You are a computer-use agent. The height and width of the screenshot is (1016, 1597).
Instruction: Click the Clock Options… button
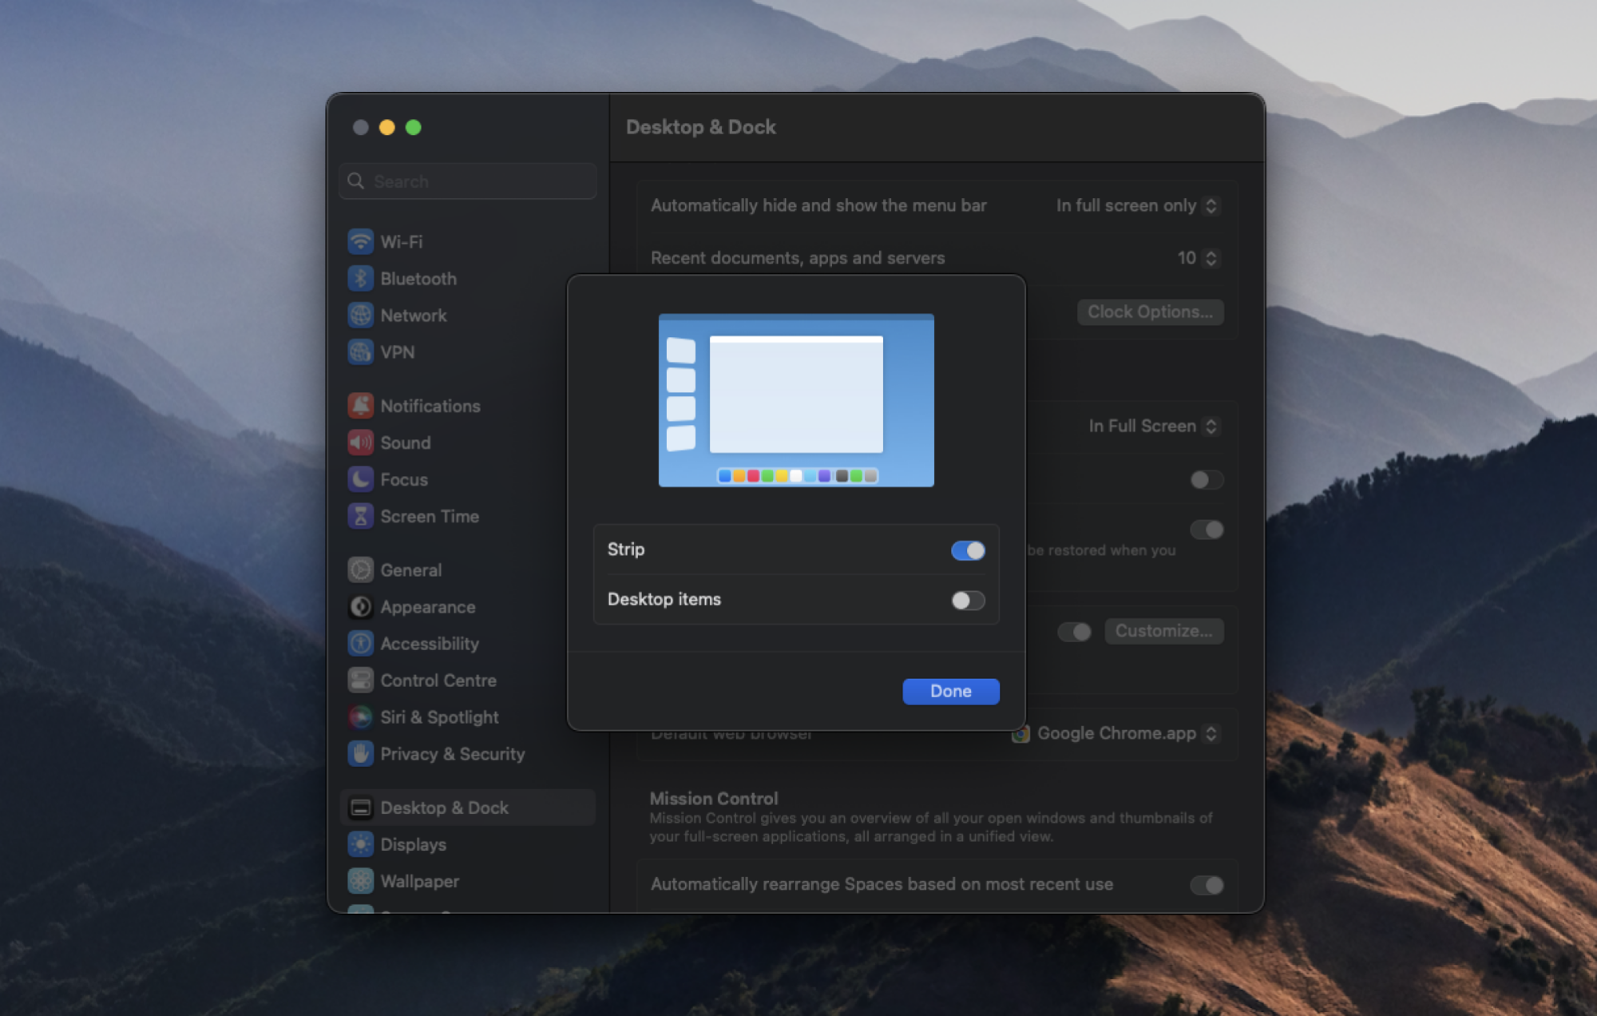[1150, 312]
